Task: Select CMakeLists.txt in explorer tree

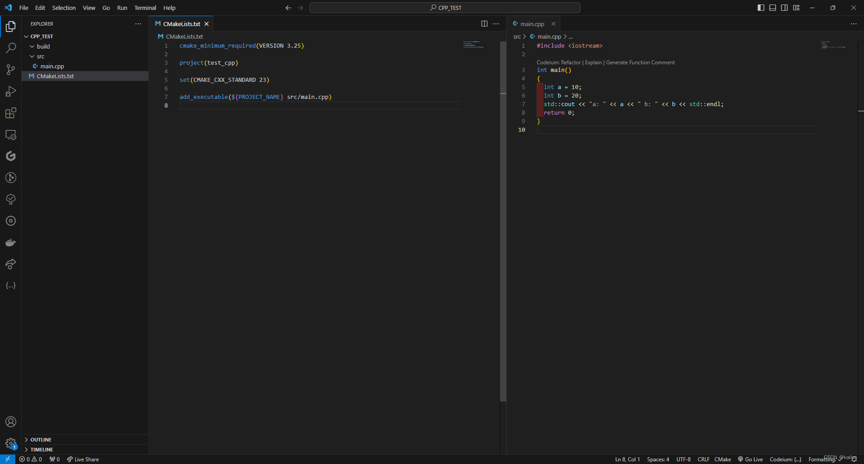Action: point(85,76)
